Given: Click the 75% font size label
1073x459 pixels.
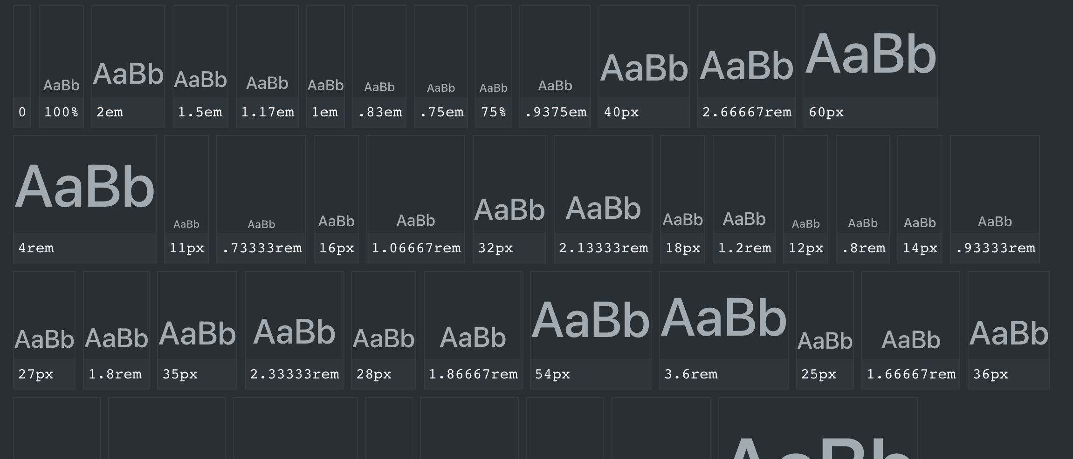Looking at the screenshot, I should pyautogui.click(x=493, y=112).
